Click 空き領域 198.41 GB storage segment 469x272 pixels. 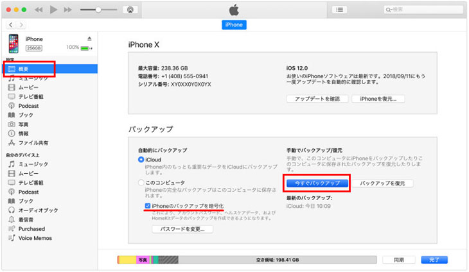coord(278,260)
